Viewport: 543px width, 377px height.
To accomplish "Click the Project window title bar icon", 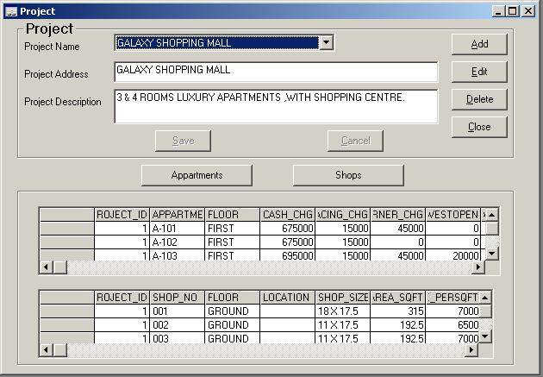I will pyautogui.click(x=10, y=11).
